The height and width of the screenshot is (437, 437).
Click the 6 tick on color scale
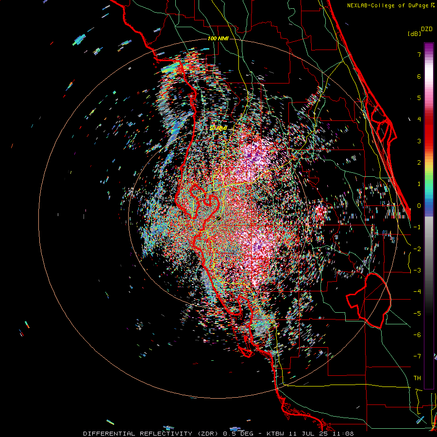(x=419, y=76)
